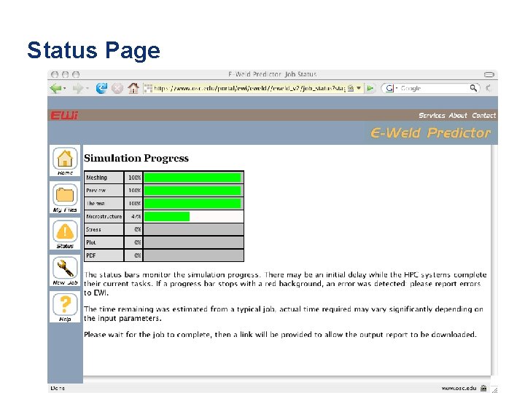Image resolution: width=525 pixels, height=393 pixels.
Task: Open the Status warning icon
Action: (x=65, y=234)
